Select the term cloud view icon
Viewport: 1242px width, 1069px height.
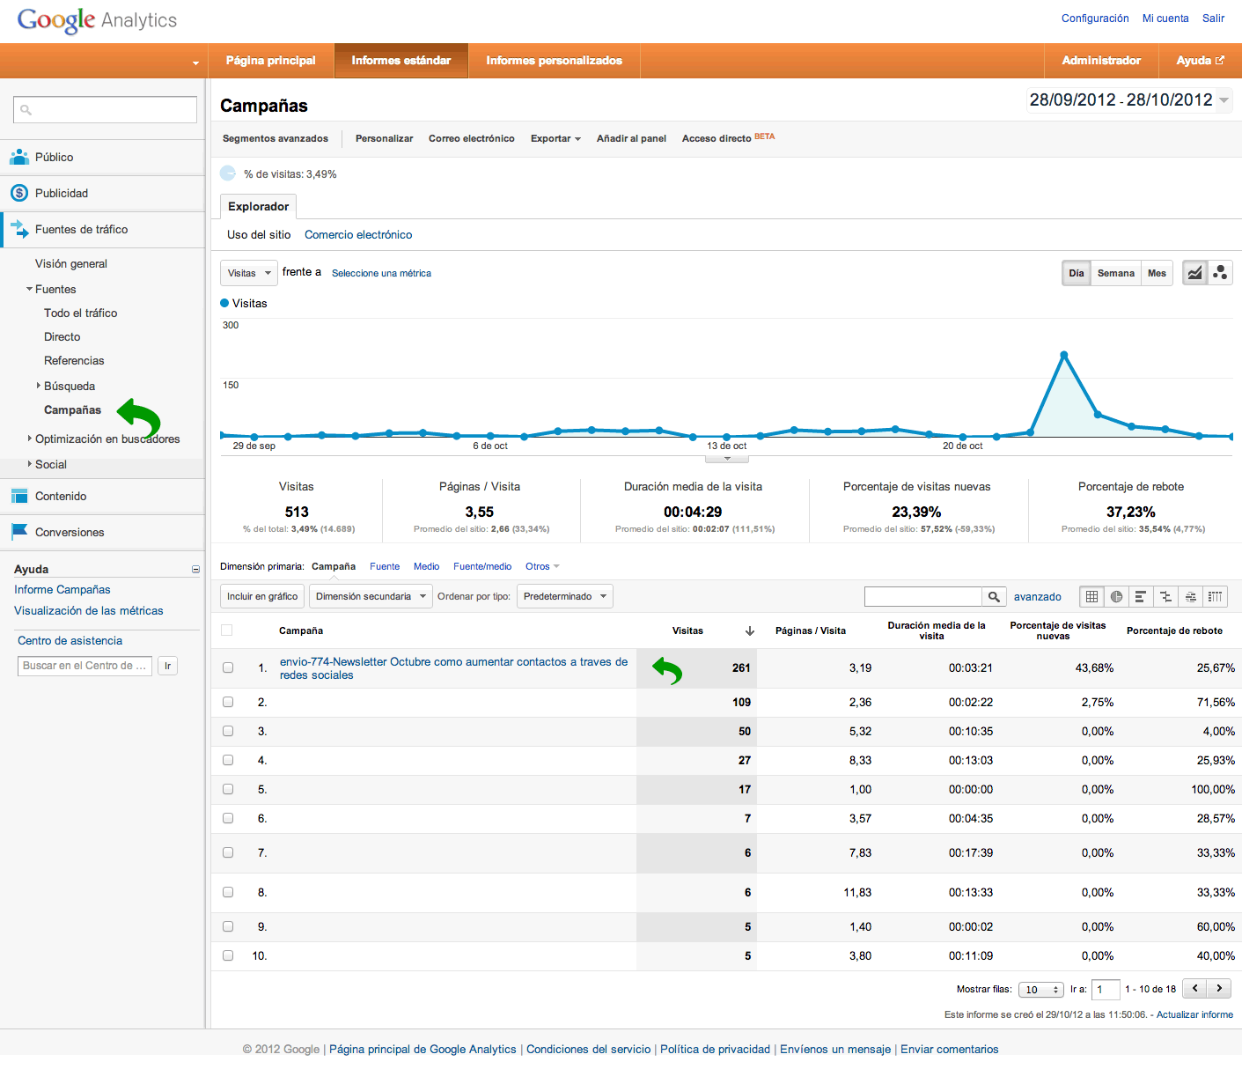point(1190,597)
